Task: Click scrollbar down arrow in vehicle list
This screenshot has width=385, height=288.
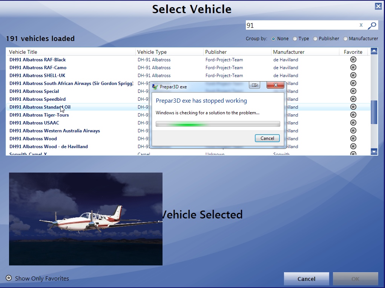Action: [374, 152]
